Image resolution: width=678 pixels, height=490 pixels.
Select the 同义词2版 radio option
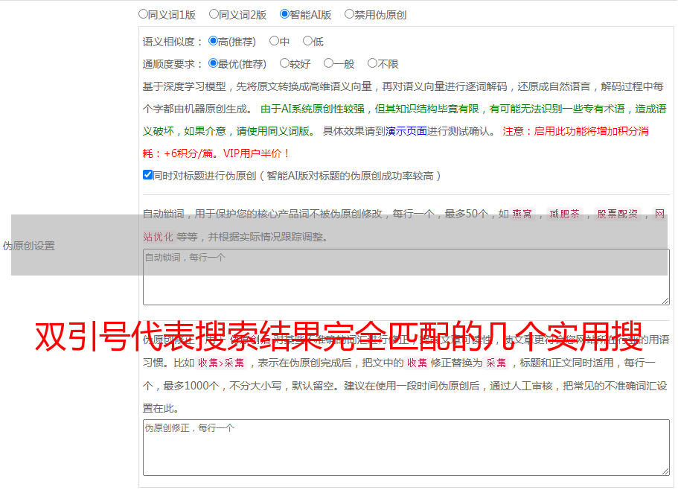tap(214, 14)
